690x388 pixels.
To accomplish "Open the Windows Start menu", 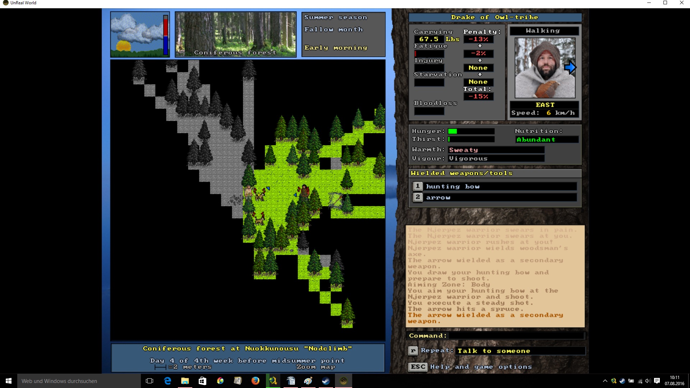I will coord(9,381).
